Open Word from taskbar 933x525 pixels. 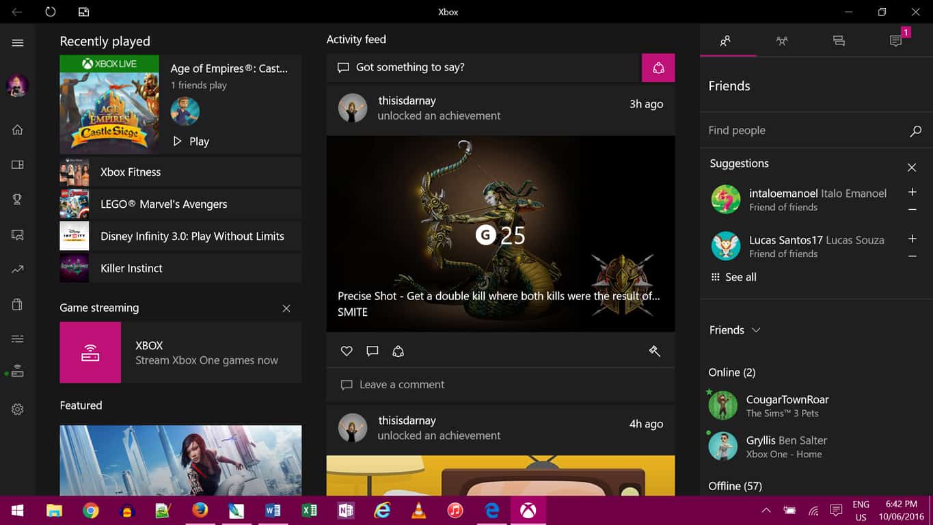pyautogui.click(x=273, y=511)
